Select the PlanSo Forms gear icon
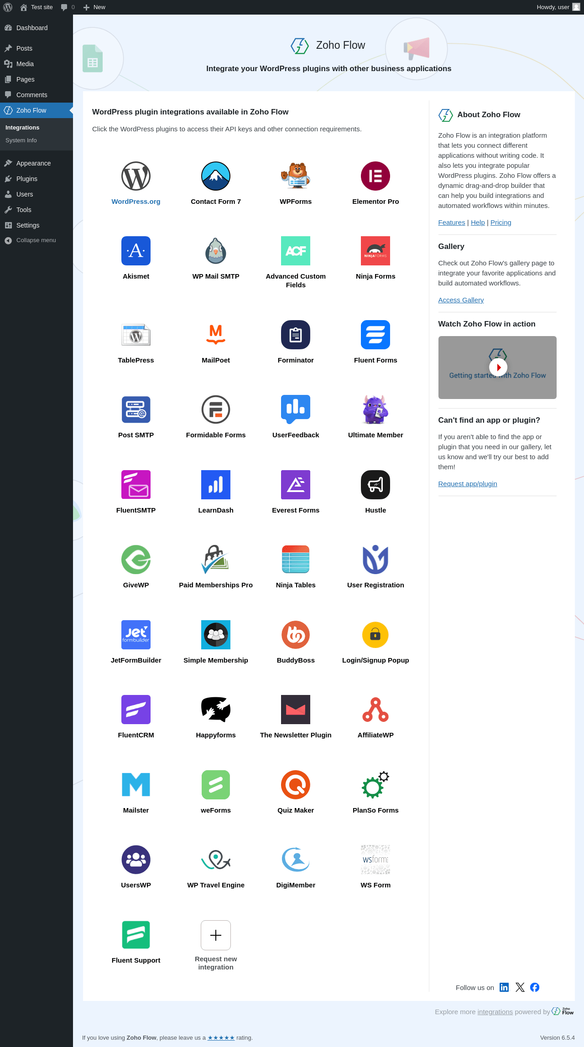The height and width of the screenshot is (1047, 584). click(x=375, y=785)
